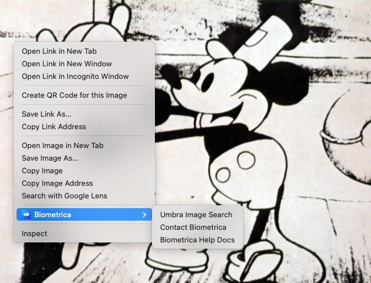This screenshot has height=283, width=371.
Task: Create QR Code for this Image
Action: pyautogui.click(x=84, y=95)
